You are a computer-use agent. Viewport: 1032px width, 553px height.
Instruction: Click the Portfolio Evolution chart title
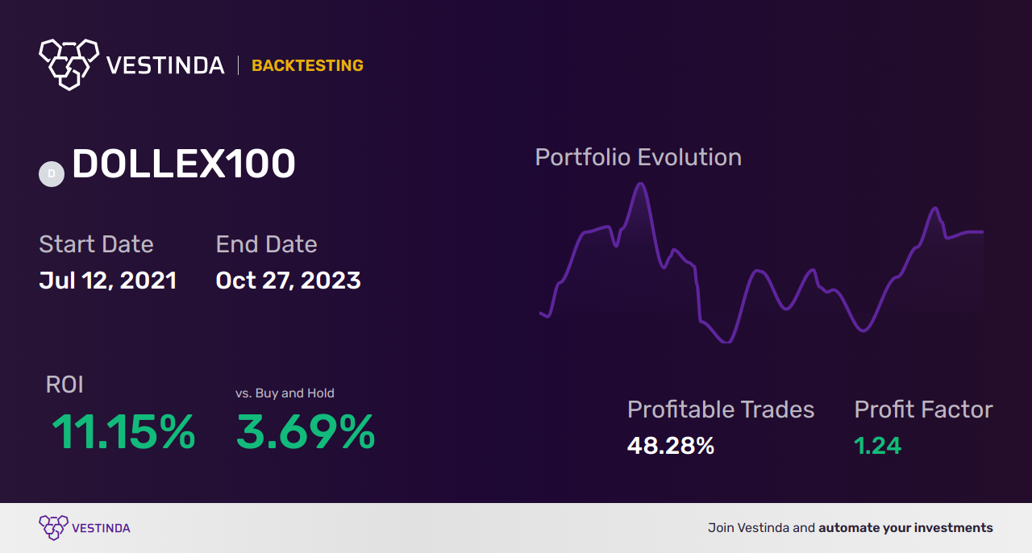tap(639, 157)
